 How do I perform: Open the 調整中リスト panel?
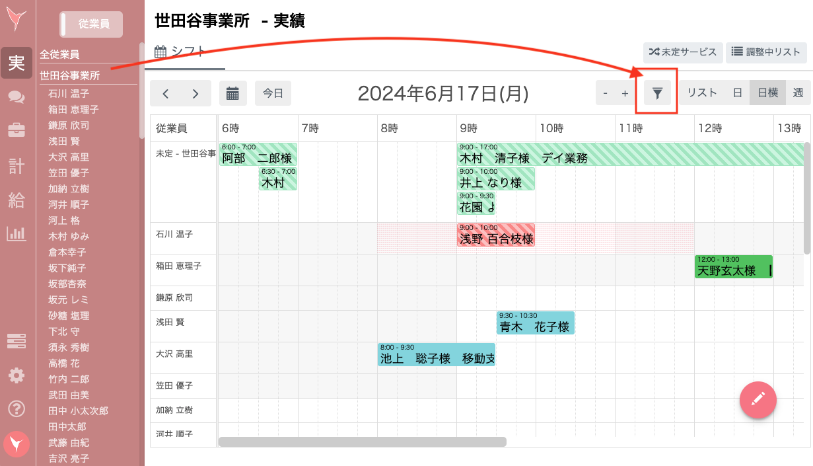click(x=766, y=53)
